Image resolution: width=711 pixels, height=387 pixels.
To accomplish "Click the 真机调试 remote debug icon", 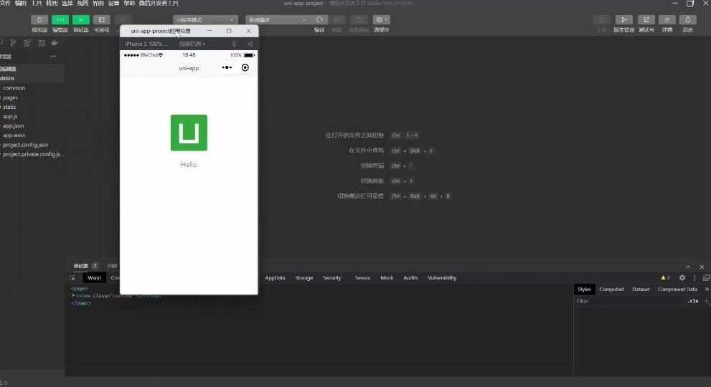I will click(x=359, y=20).
